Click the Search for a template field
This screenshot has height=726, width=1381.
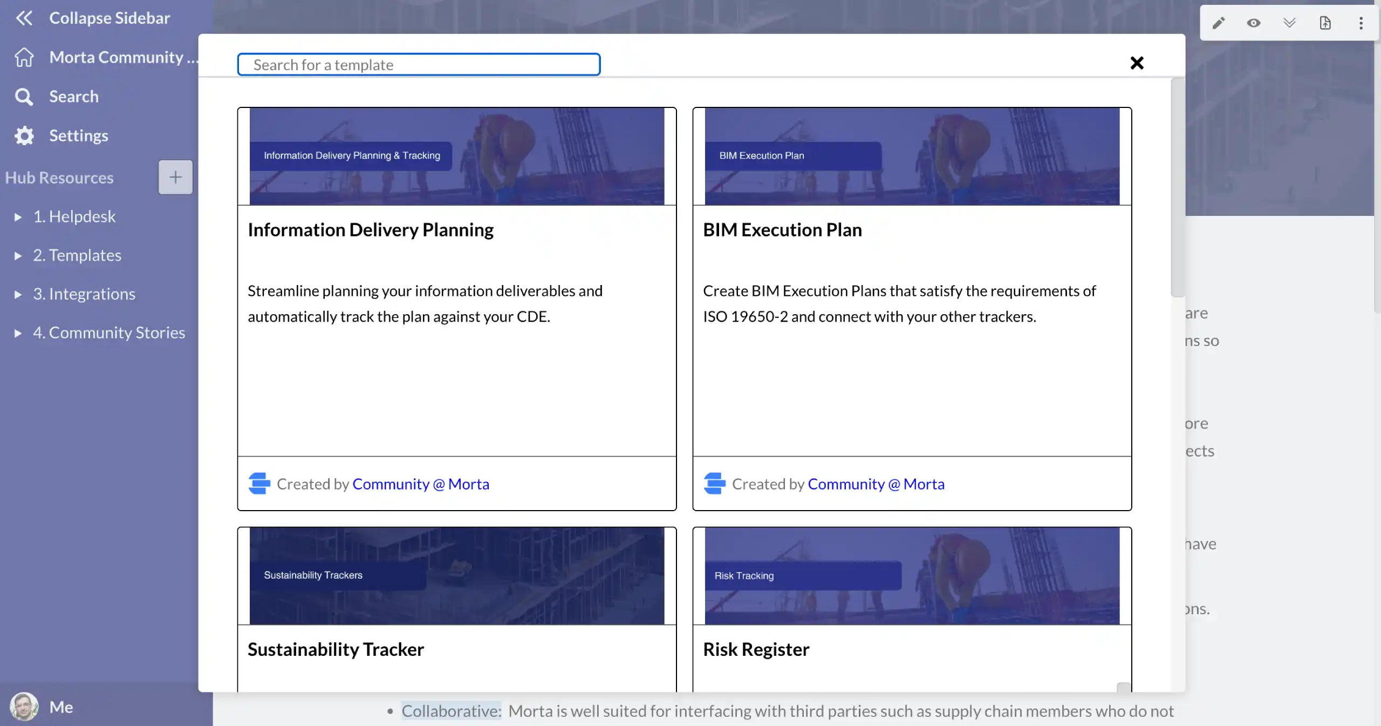click(419, 65)
